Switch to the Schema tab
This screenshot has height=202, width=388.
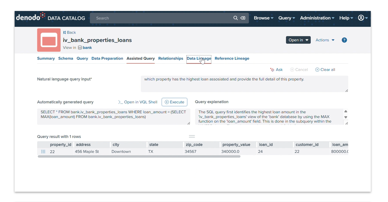(66, 58)
